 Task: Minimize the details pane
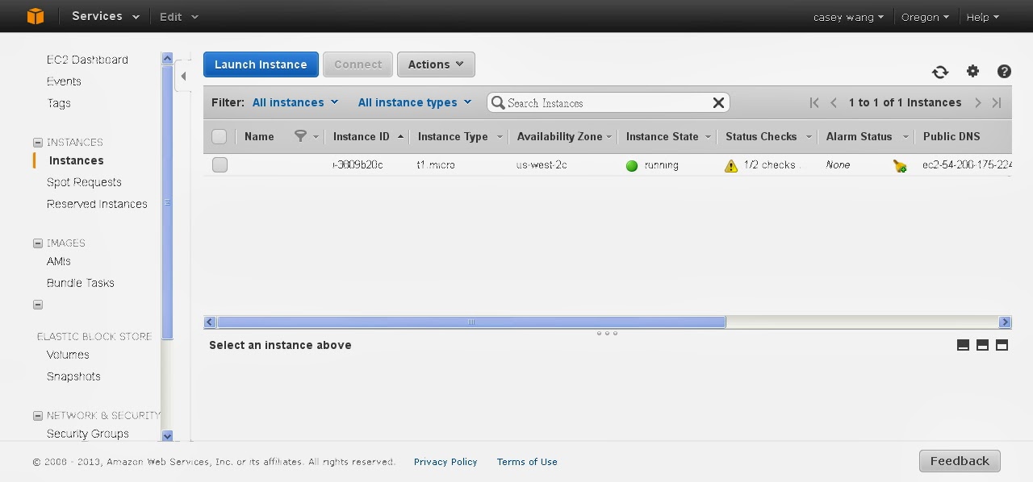coord(963,345)
